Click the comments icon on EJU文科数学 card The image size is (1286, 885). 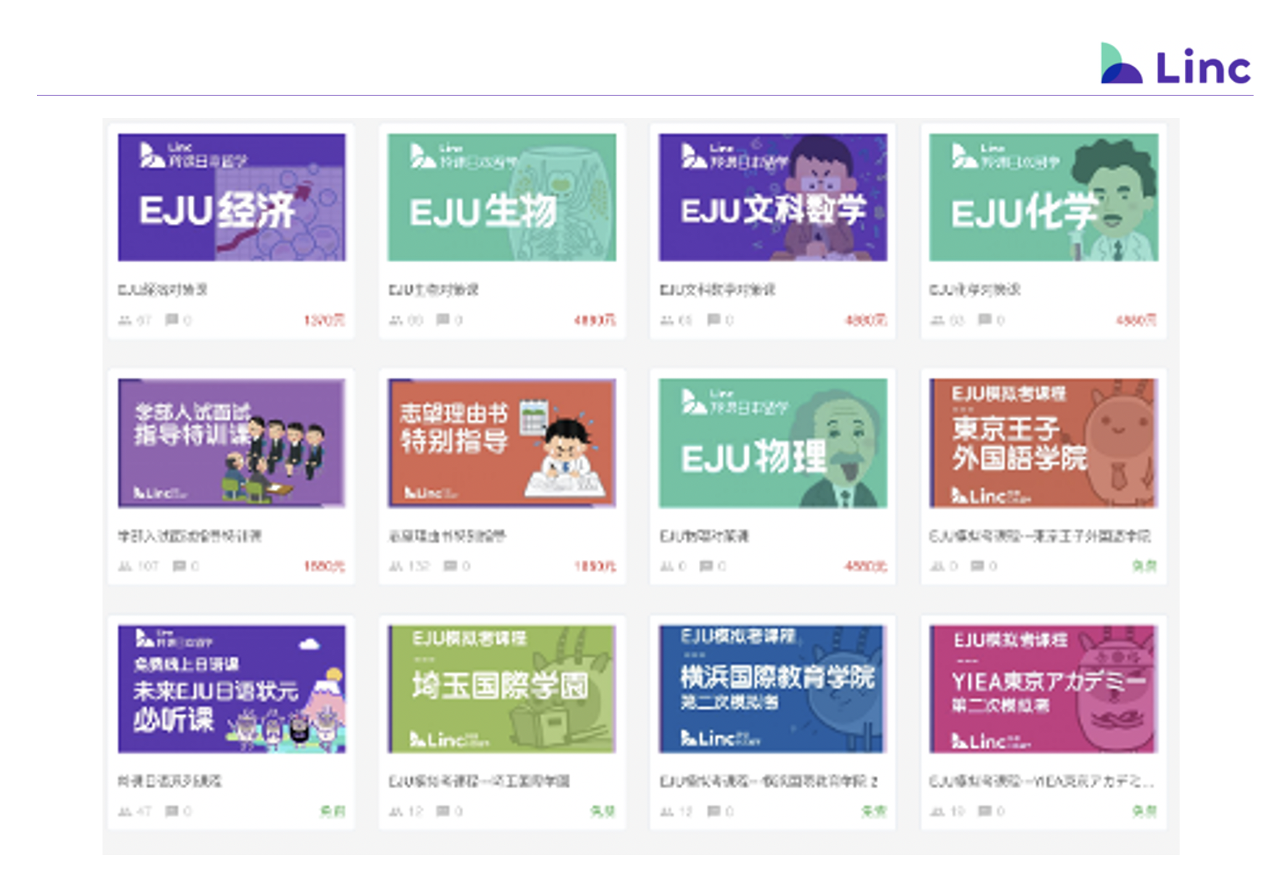tap(714, 319)
